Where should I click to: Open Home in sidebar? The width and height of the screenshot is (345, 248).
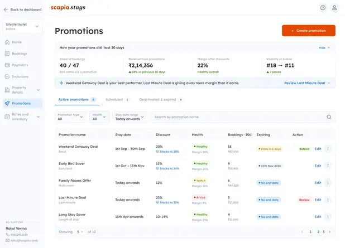click(22, 42)
